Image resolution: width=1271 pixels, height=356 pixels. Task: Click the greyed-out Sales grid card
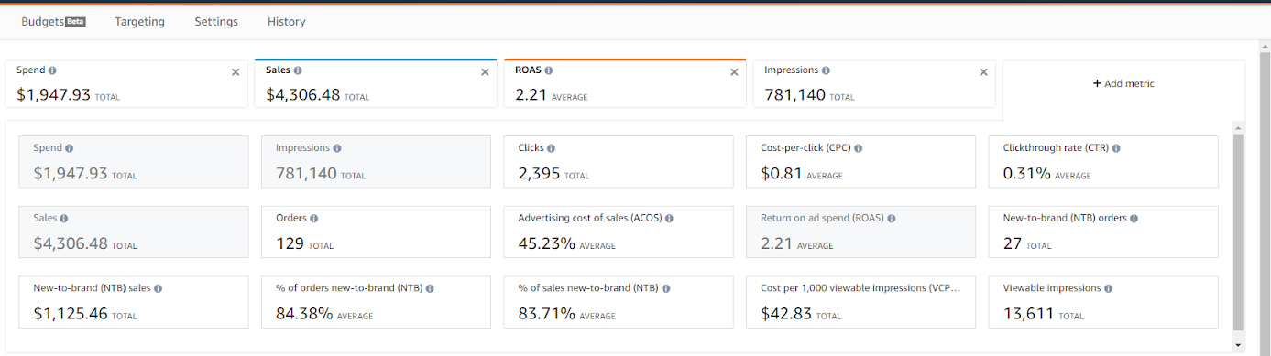tap(134, 232)
